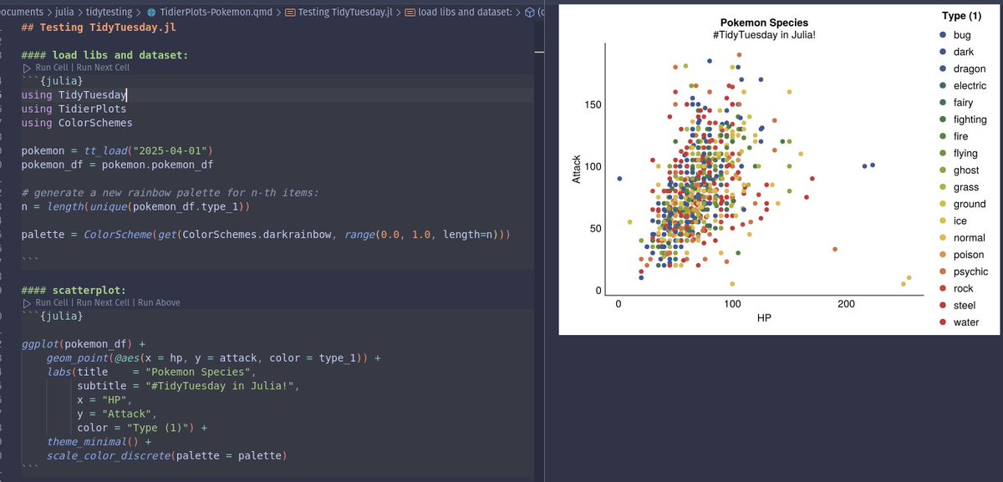This screenshot has height=482, width=1003.
Task: Click the 'HP' x-axis label on the plot
Action: (x=764, y=318)
